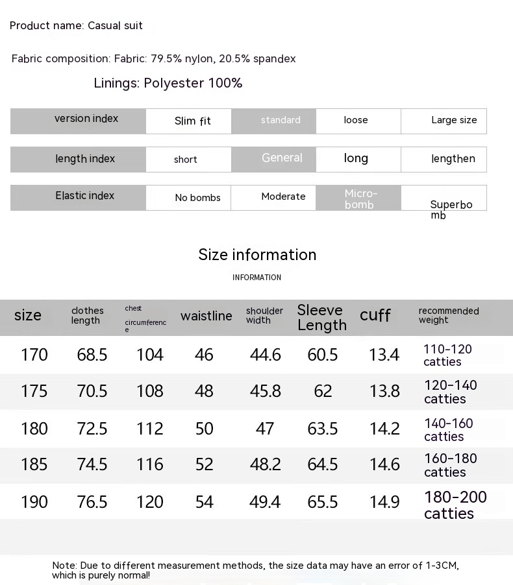The height and width of the screenshot is (585, 513).
Task: Click the Sleeve Length column header
Action: (x=321, y=318)
